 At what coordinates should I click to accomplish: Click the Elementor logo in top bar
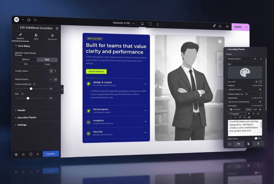(17, 20)
